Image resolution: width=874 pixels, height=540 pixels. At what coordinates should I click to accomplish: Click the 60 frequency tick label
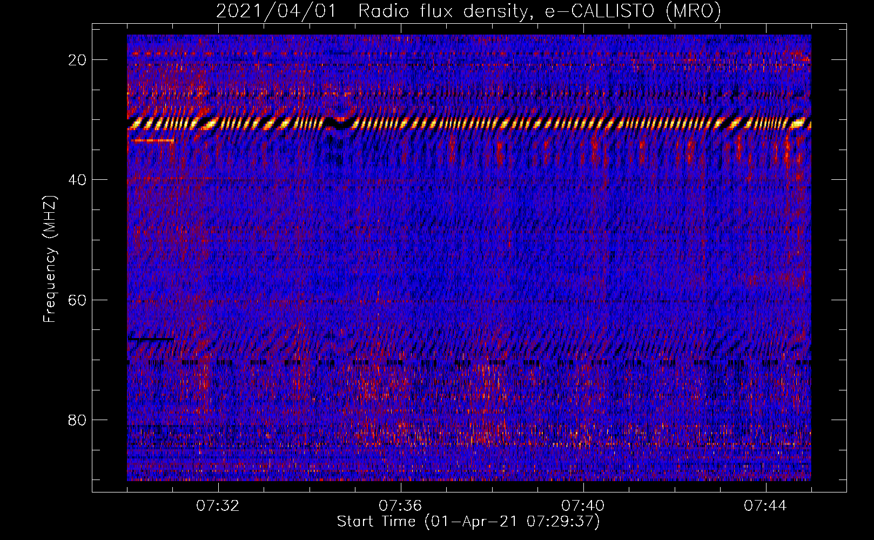point(78,300)
